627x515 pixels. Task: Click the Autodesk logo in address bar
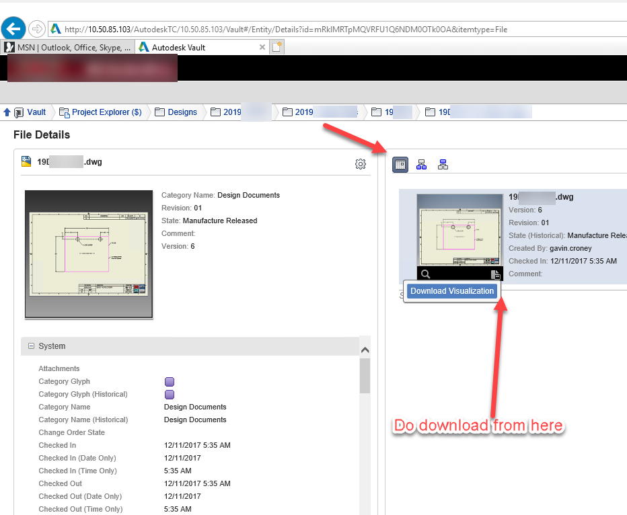tap(56, 29)
